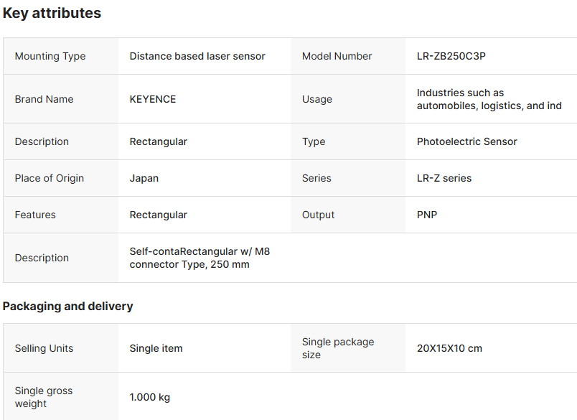Viewport: 577px width, 420px height.
Task: Click the Packaging and delivery heading
Action: 67,306
